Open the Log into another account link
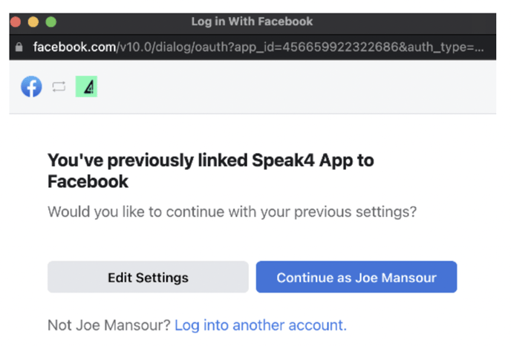This screenshot has height=346, width=511. [x=260, y=325]
